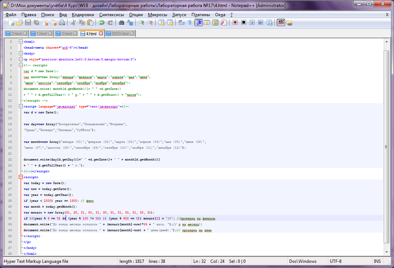The image size is (394, 268).
Task: Start macro recording with the red dot
Action: [235, 22]
